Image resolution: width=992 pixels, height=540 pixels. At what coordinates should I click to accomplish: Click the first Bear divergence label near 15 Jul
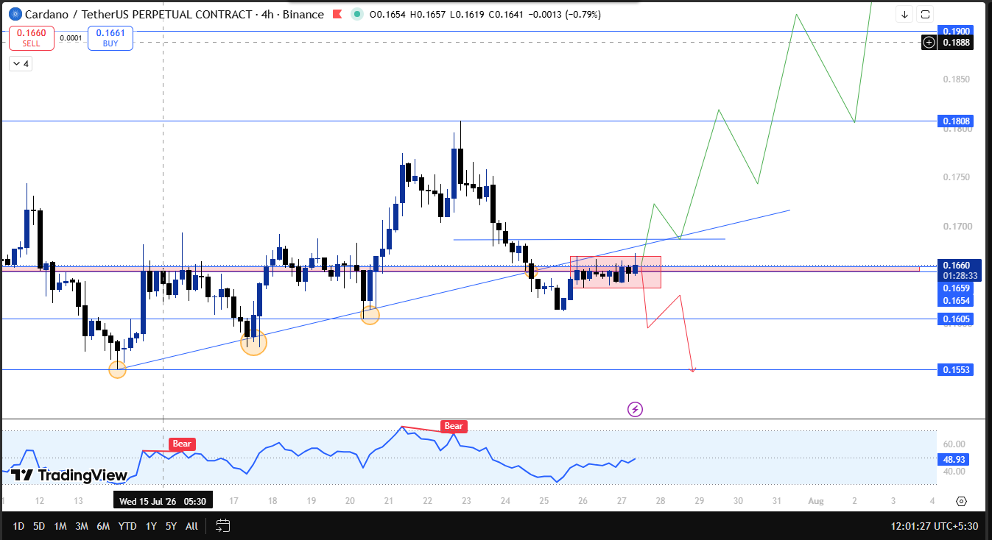pos(182,444)
